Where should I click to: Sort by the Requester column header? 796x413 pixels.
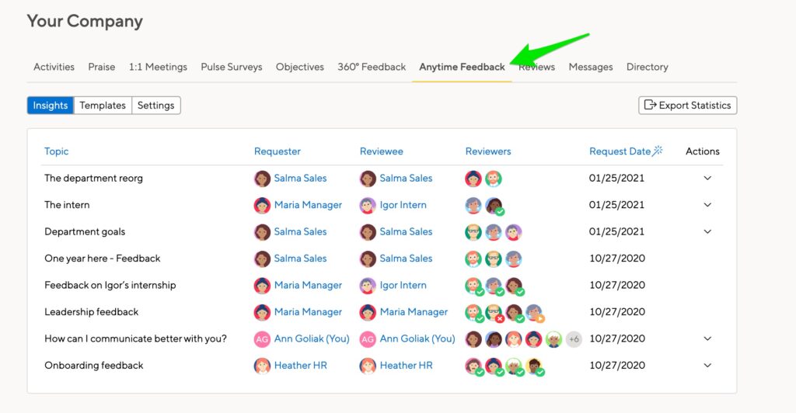278,151
